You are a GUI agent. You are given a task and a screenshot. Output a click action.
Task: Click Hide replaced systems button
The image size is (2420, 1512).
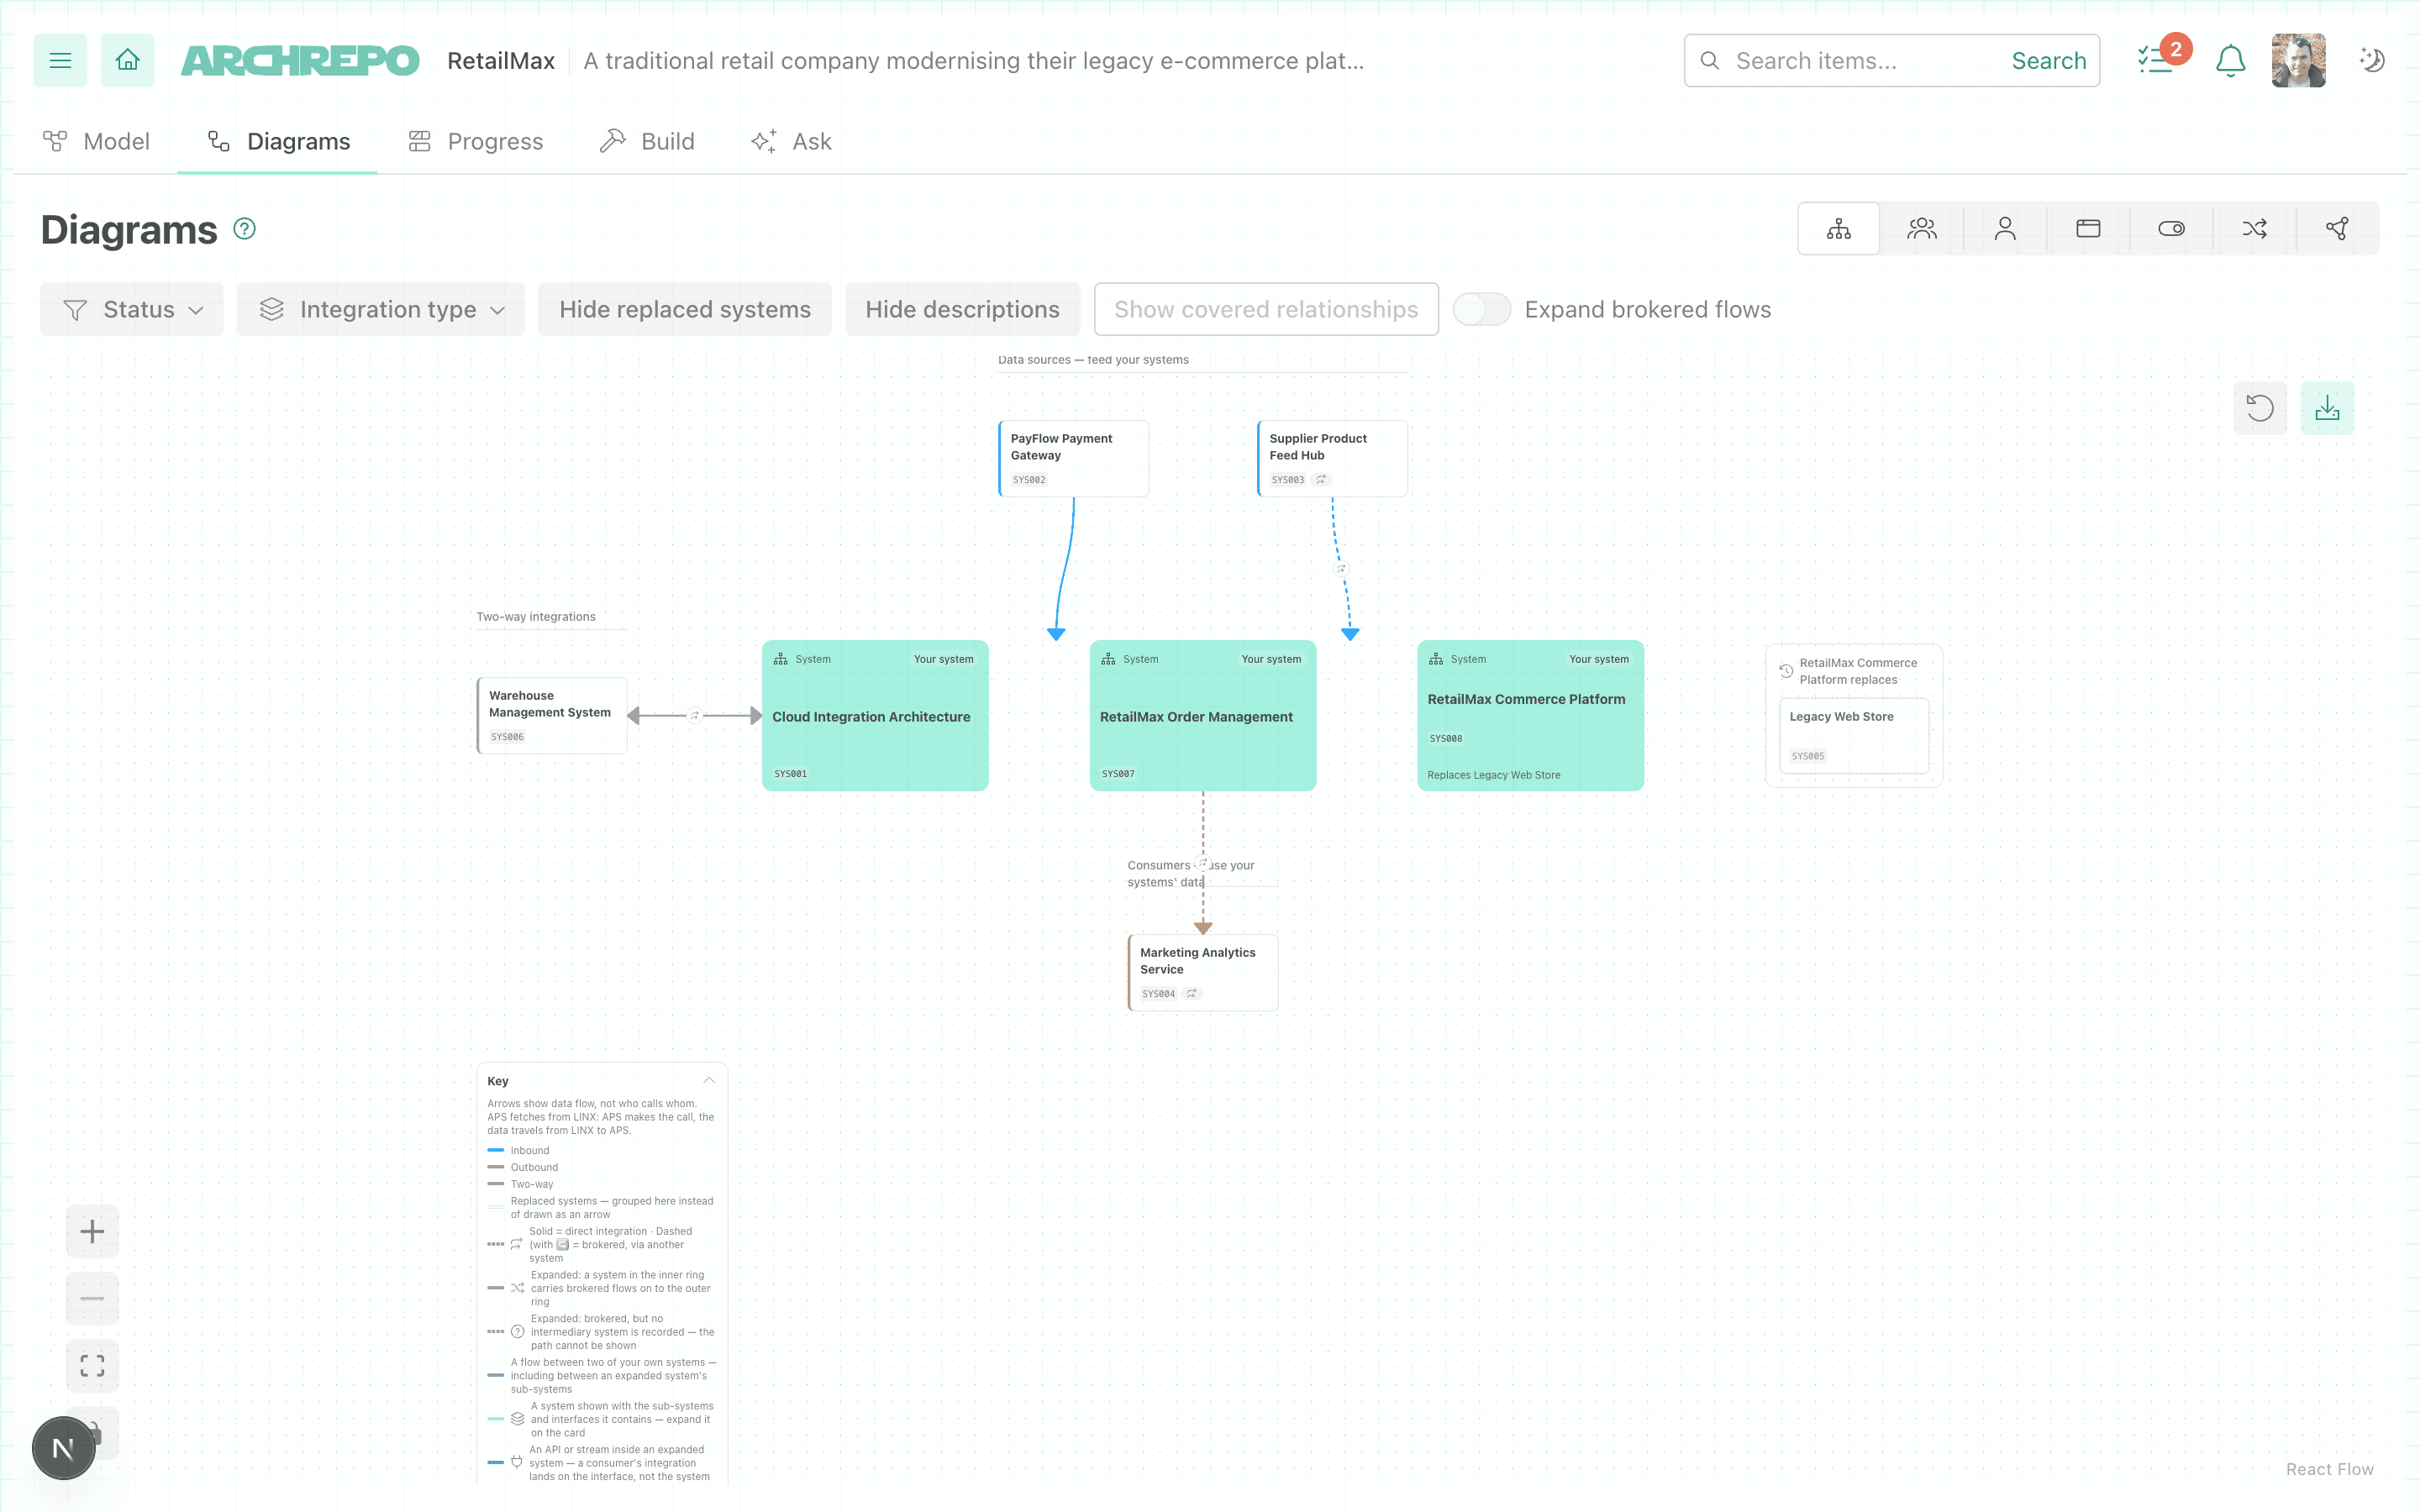(x=685, y=309)
